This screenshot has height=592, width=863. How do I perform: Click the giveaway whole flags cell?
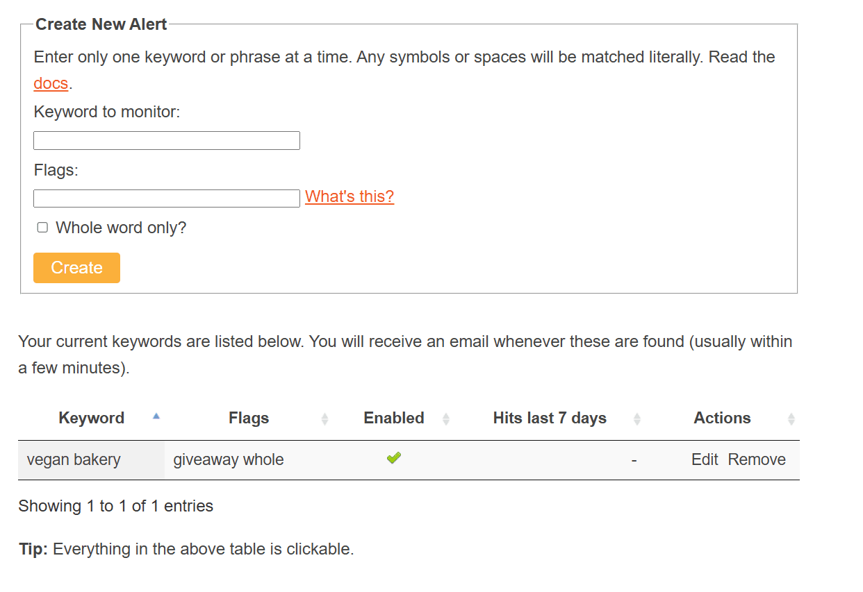[x=229, y=459]
